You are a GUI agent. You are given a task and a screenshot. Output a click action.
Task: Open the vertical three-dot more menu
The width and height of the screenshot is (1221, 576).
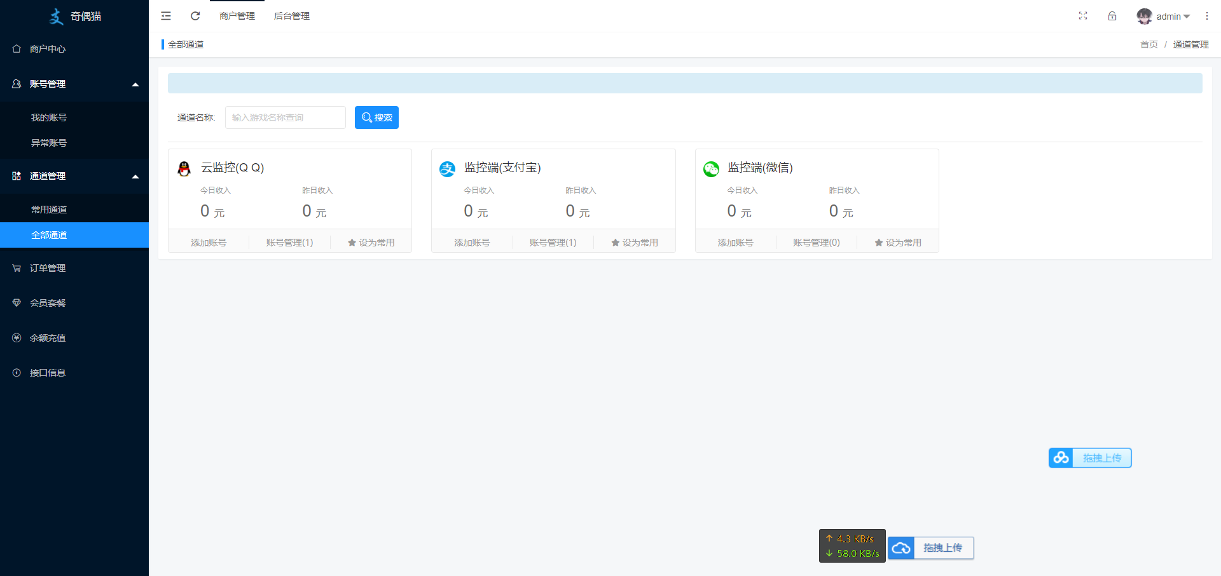click(x=1207, y=16)
